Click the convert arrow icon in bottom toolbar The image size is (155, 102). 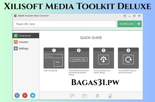coord(72,96)
